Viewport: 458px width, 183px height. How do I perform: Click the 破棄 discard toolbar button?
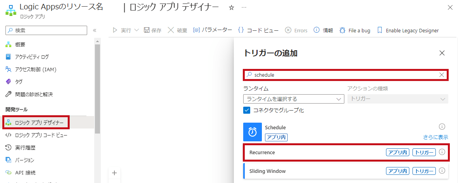[x=177, y=30]
